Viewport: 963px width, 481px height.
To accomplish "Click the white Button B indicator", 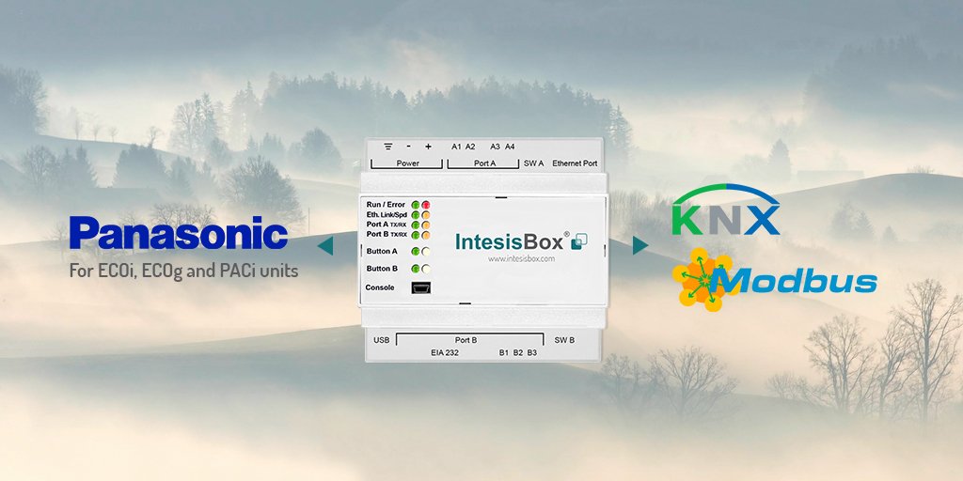I will [x=426, y=268].
